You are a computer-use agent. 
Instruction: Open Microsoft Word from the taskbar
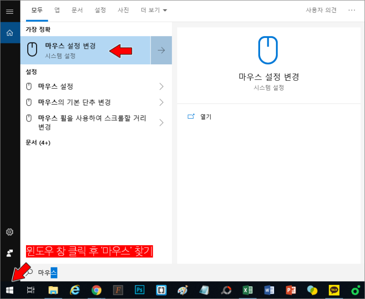269,290
